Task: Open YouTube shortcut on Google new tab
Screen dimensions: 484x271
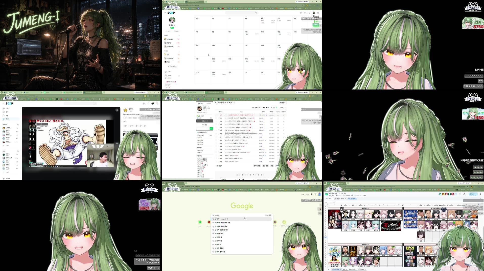Action: (x=209, y=222)
